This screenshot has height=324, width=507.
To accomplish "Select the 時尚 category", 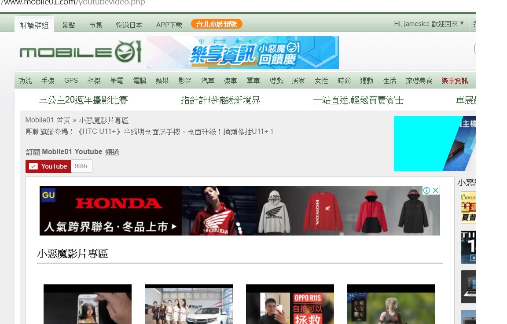I will pyautogui.click(x=344, y=81).
